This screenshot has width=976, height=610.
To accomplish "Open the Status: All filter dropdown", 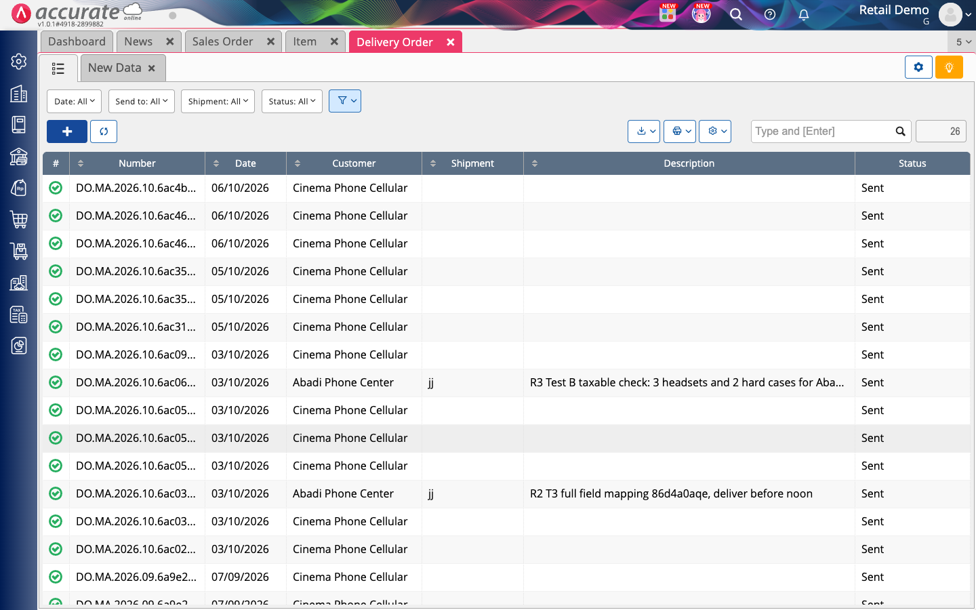I will [291, 101].
